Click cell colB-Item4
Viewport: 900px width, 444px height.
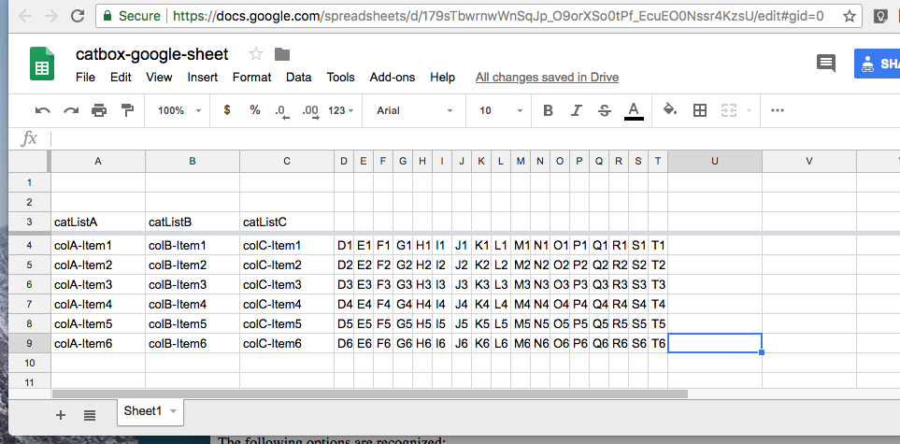[193, 304]
